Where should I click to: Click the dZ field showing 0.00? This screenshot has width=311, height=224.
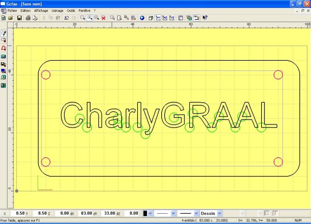tap(132, 213)
